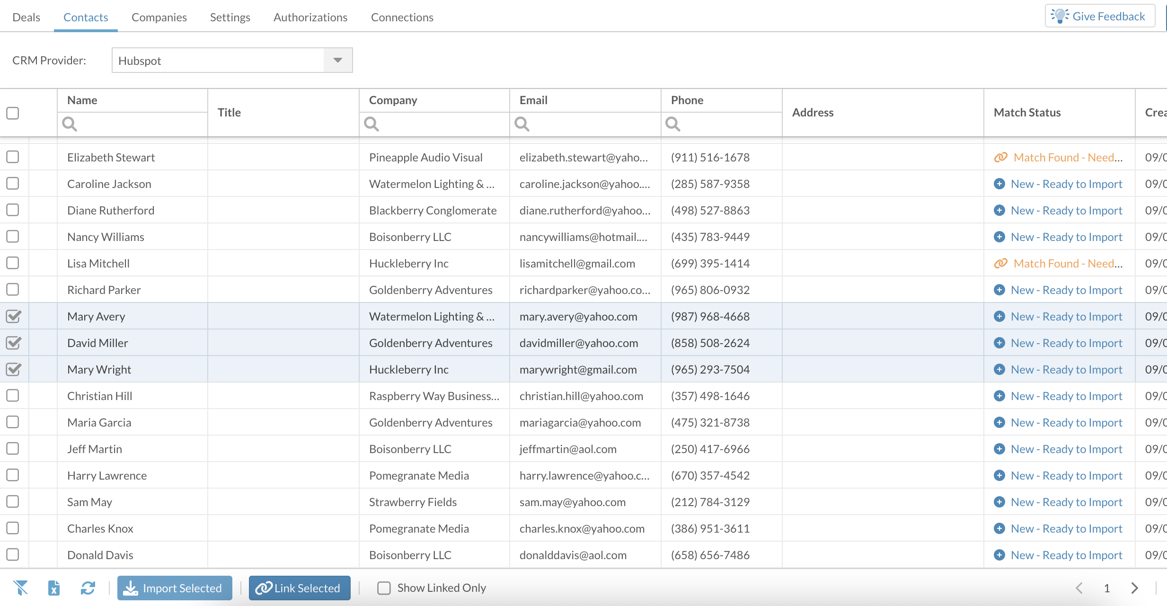Click New - Ready to Import for Sam May
This screenshot has width=1167, height=606.
pos(1066,502)
